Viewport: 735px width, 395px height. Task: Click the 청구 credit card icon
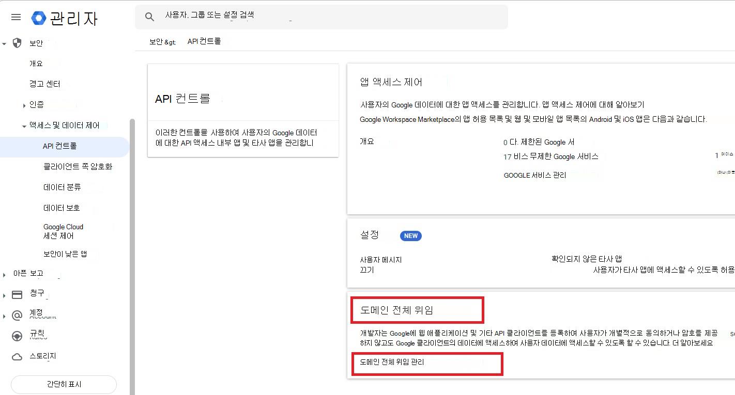tap(17, 295)
